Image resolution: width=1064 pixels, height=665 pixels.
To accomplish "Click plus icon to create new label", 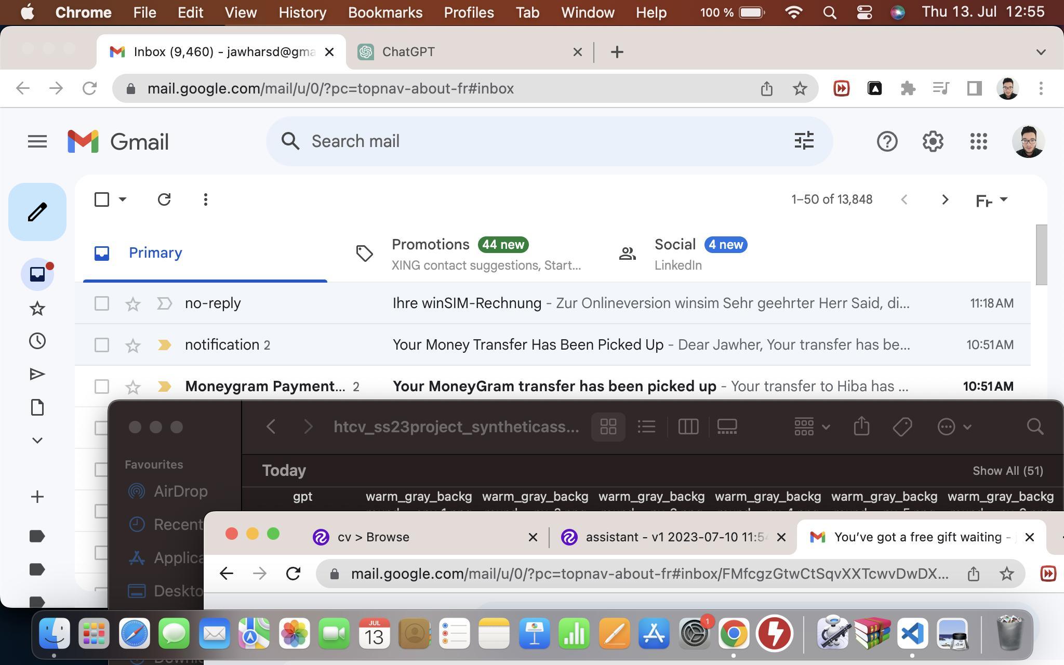I will pyautogui.click(x=37, y=497).
